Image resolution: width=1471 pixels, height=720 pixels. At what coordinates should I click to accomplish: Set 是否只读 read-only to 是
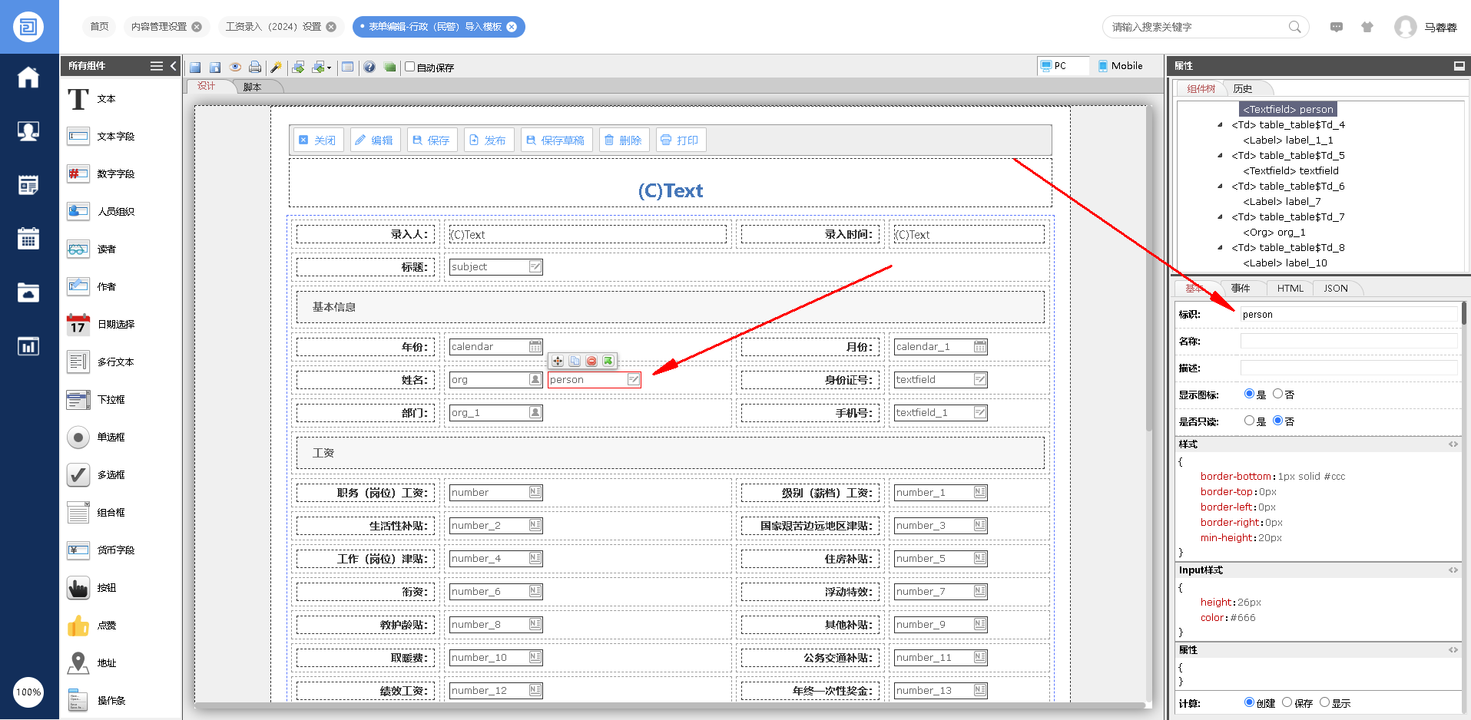pyautogui.click(x=1249, y=421)
